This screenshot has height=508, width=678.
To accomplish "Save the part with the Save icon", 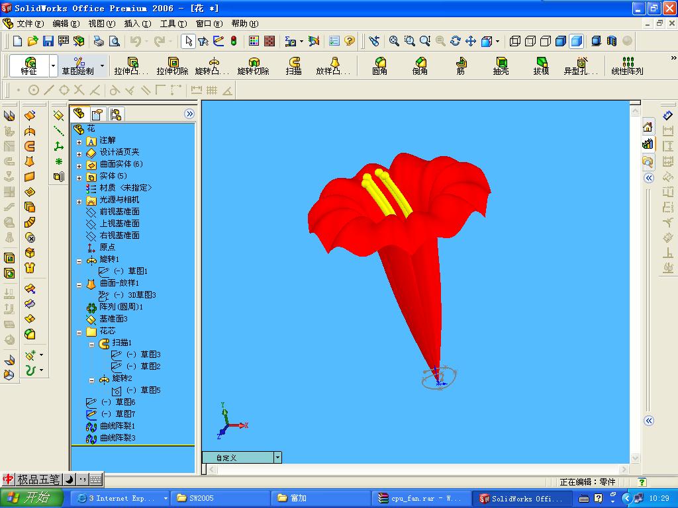I will [x=48, y=41].
